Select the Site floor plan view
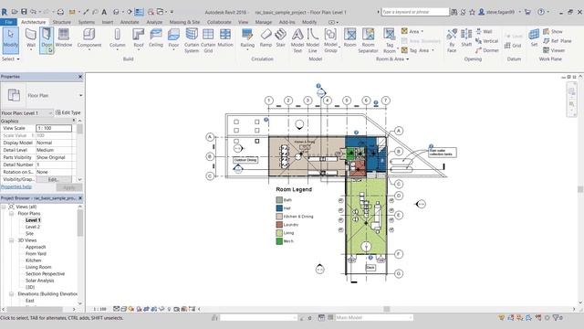Viewport: 584px width, 329px height. click(x=29, y=234)
